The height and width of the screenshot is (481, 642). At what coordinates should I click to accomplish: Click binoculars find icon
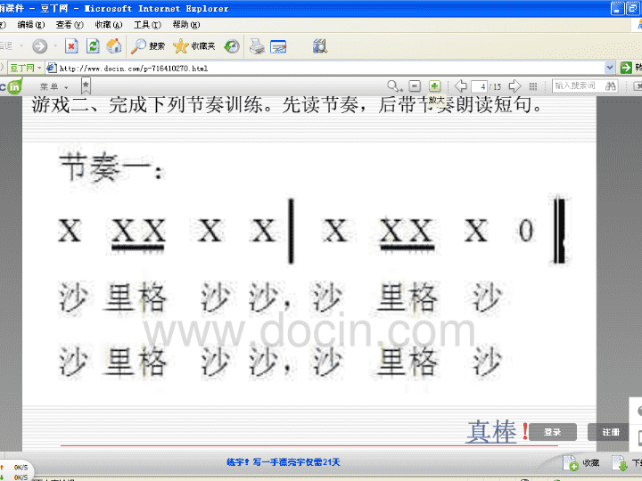tap(611, 86)
